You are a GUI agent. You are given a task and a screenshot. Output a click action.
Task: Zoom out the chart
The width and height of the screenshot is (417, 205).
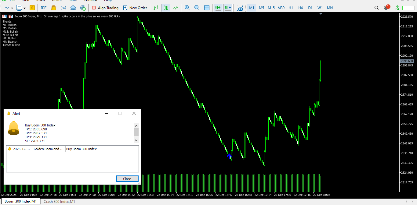point(197,8)
